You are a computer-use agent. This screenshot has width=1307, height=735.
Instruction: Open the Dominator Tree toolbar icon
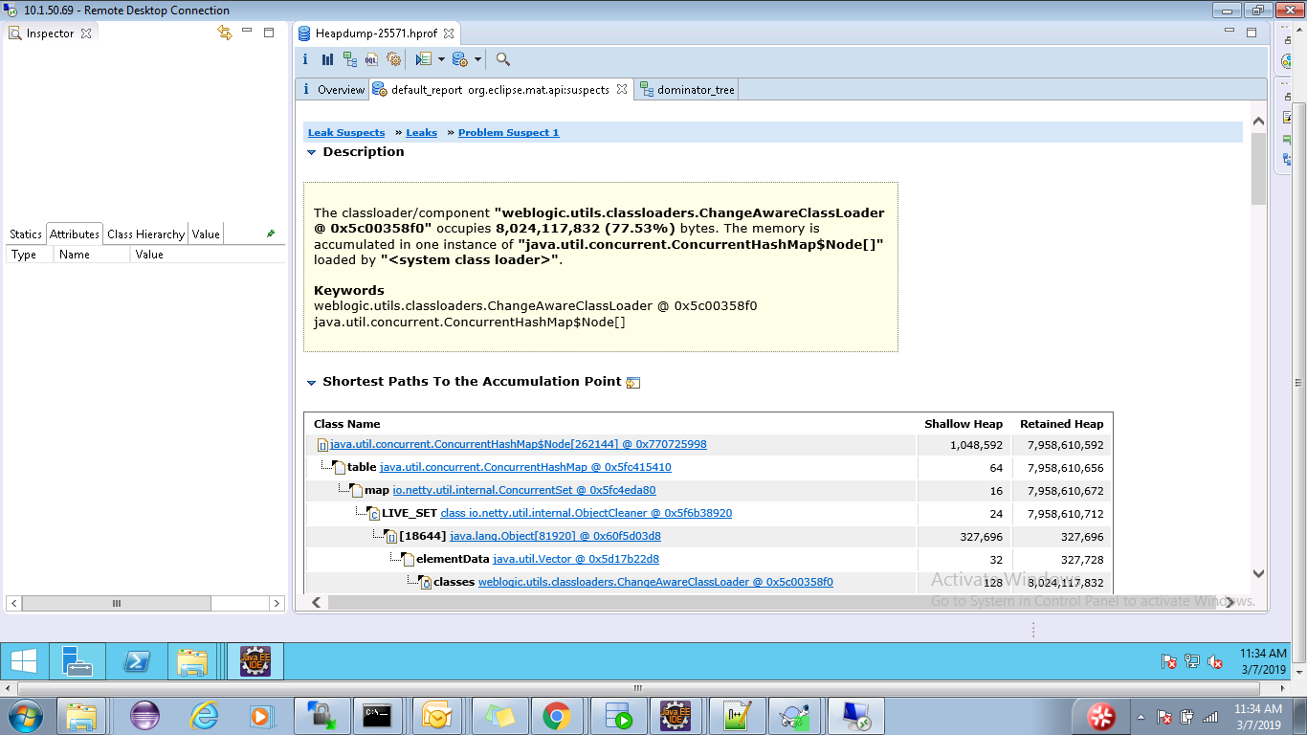pos(351,58)
